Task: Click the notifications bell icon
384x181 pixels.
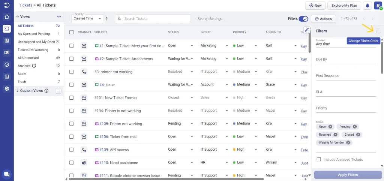Action: [x=367, y=6]
